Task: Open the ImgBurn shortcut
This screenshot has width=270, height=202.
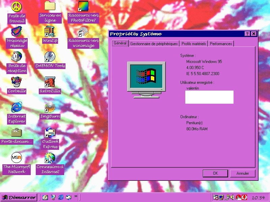Action: coord(50,107)
